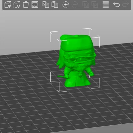Click the Delete all trash can icon
Screen dimensions: 133x133
click(26, 5)
